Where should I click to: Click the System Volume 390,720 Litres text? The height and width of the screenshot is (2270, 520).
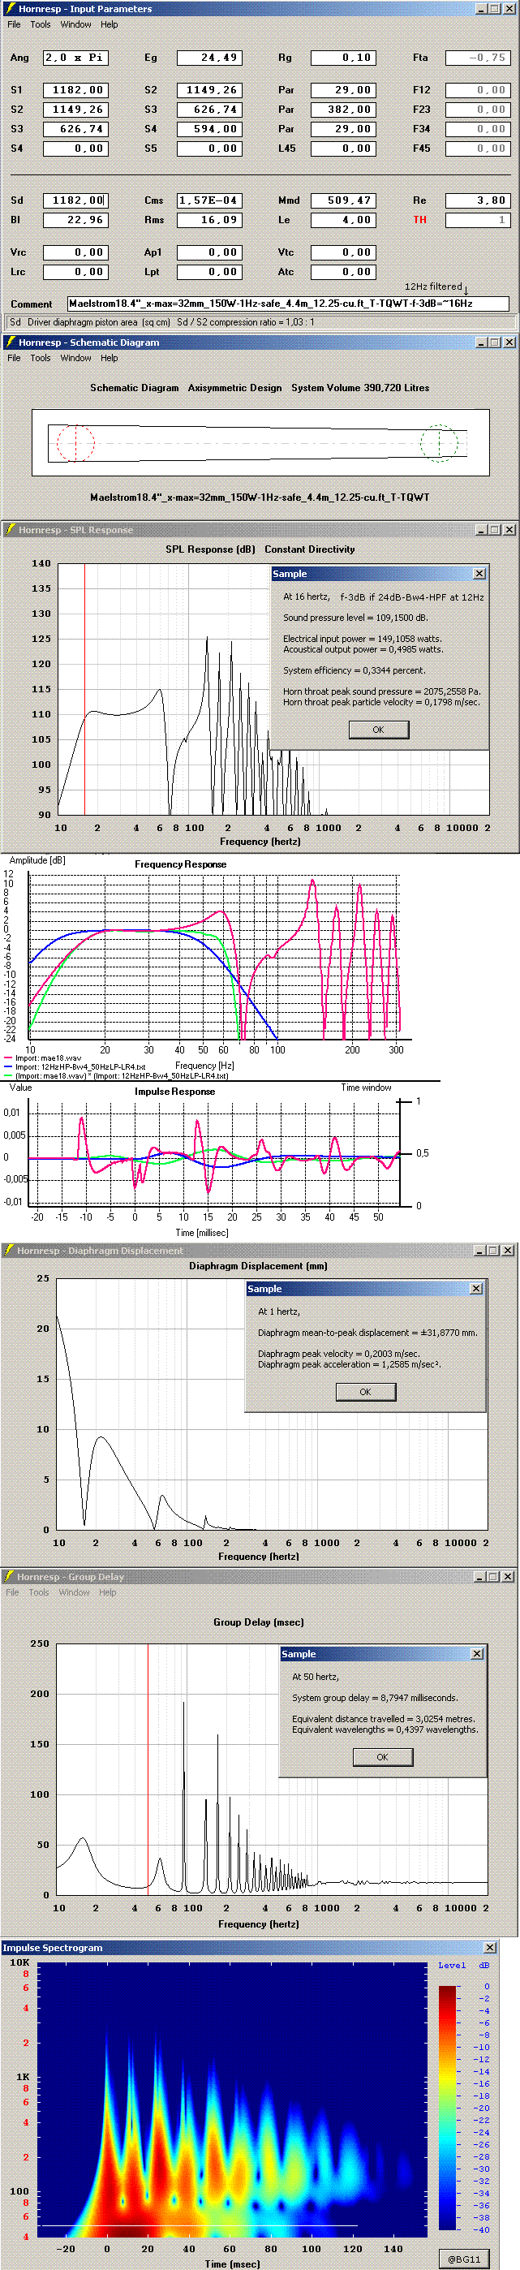(x=360, y=388)
